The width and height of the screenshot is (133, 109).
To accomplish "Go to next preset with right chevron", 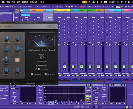I will click(x=43, y=83).
